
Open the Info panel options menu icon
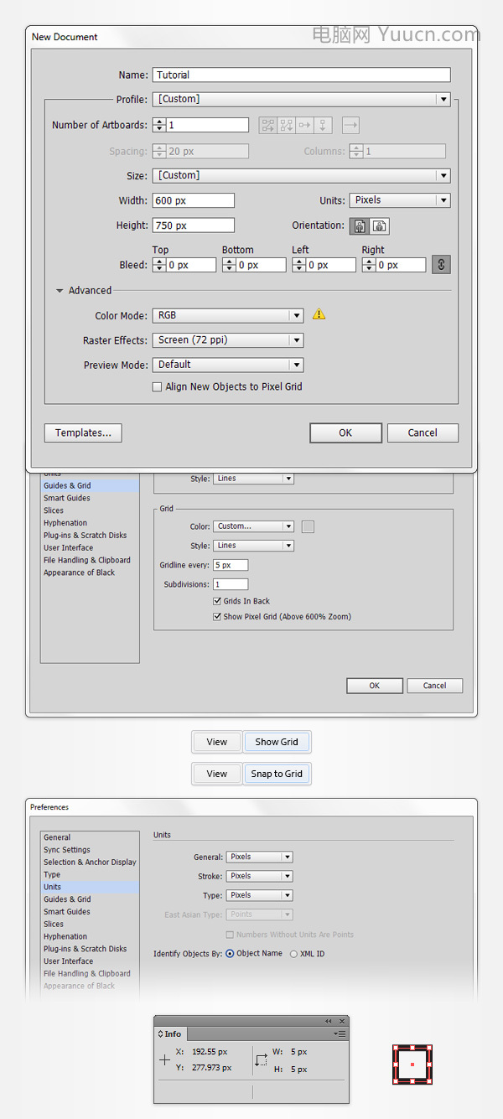[340, 1034]
